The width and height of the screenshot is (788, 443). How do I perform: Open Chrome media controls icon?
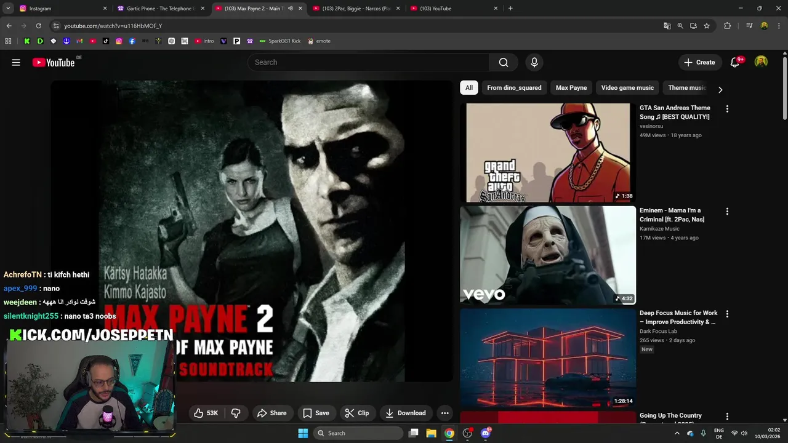pos(749,26)
